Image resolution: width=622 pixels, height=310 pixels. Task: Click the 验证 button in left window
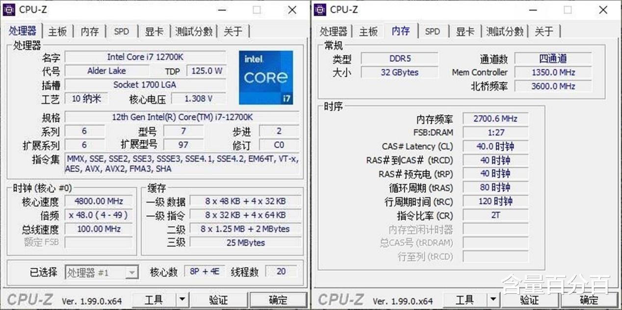tap(219, 299)
